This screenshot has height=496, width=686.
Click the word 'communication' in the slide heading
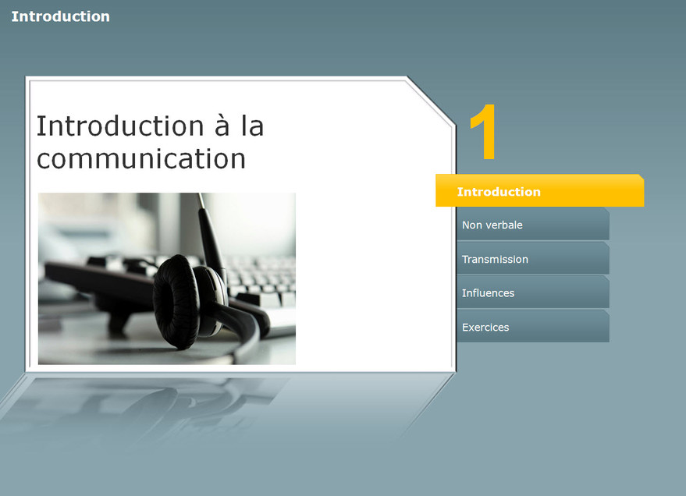[x=141, y=158]
